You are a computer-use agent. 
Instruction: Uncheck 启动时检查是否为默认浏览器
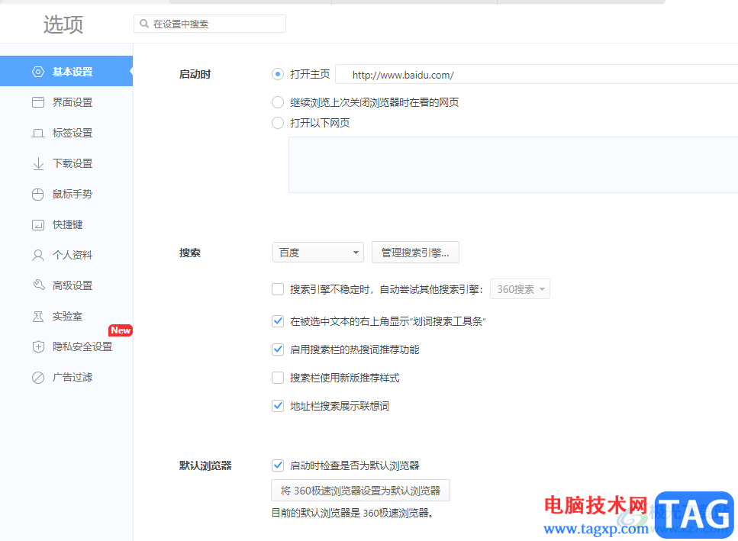[278, 465]
